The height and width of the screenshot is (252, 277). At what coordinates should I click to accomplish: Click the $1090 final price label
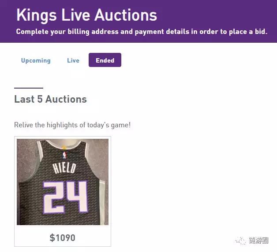tap(63, 238)
